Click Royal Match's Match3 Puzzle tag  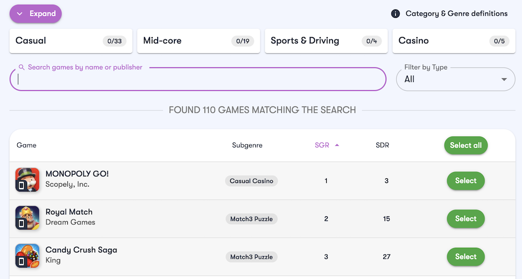(252, 219)
